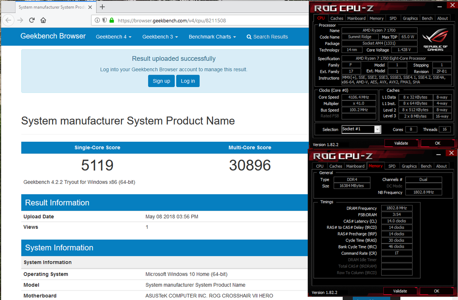Click Validate in upper CPU-Z window
The width and height of the screenshot is (458, 300).
point(401,143)
